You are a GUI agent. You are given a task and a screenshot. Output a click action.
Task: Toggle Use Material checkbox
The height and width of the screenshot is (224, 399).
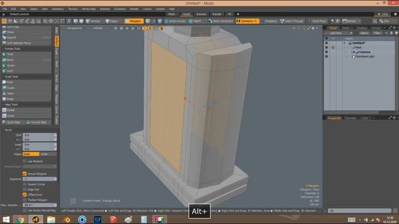[x=25, y=161]
